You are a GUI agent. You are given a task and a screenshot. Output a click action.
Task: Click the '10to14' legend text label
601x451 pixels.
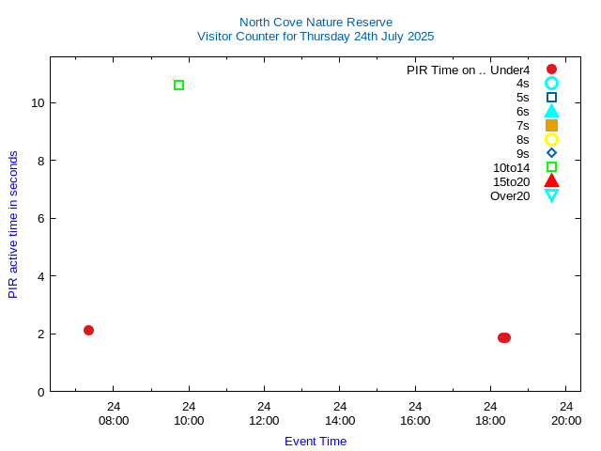[511, 167]
